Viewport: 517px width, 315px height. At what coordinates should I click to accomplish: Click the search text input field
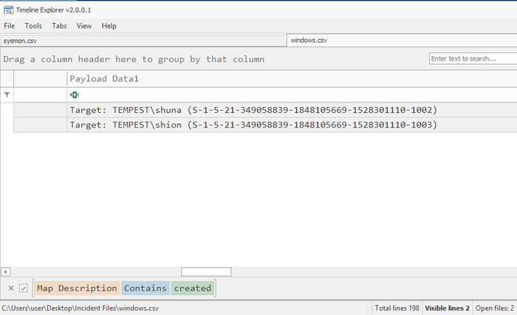click(x=473, y=58)
